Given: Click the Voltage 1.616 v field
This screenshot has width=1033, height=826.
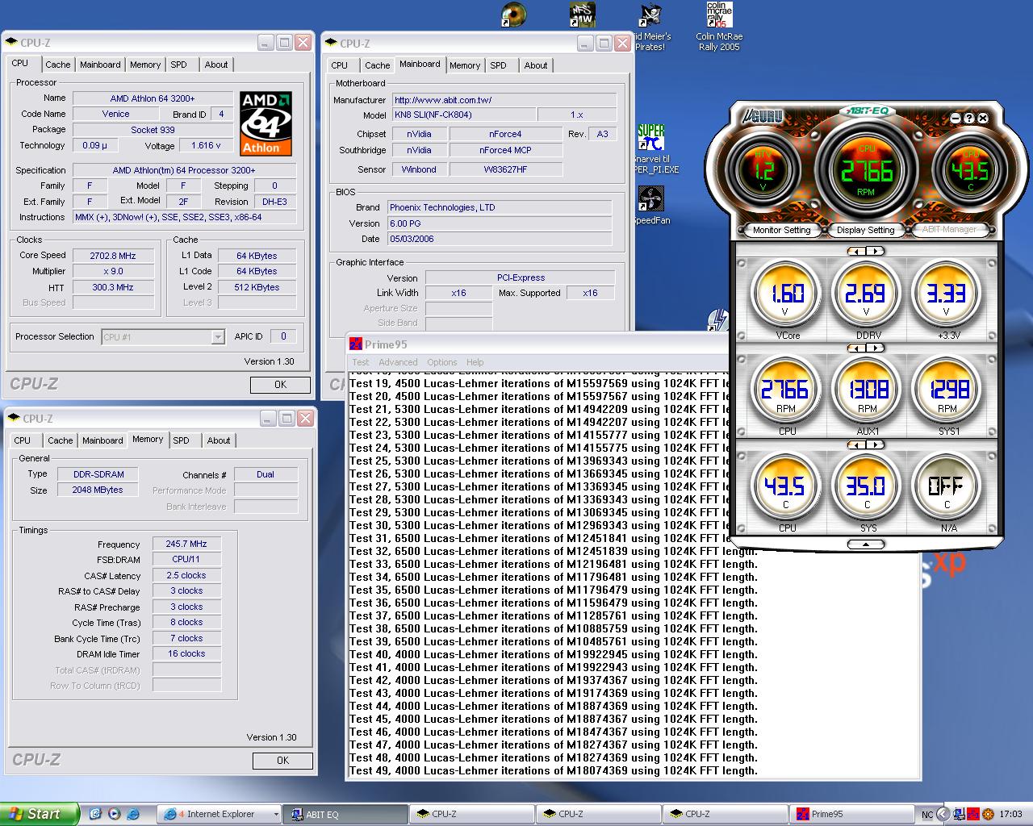Looking at the screenshot, I should tap(206, 146).
